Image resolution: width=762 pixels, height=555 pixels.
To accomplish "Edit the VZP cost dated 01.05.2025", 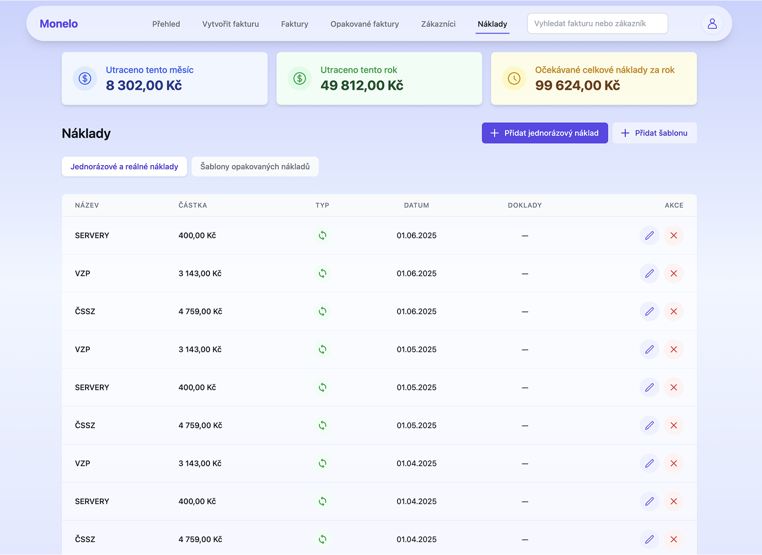I will tap(650, 350).
